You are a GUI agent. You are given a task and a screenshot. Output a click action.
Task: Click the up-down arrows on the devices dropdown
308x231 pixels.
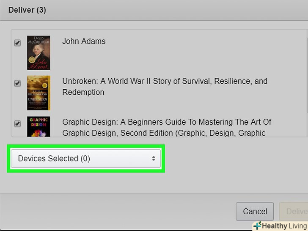[x=153, y=159]
